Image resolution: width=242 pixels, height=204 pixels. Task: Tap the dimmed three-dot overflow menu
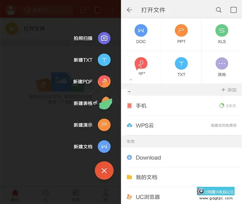113,10
